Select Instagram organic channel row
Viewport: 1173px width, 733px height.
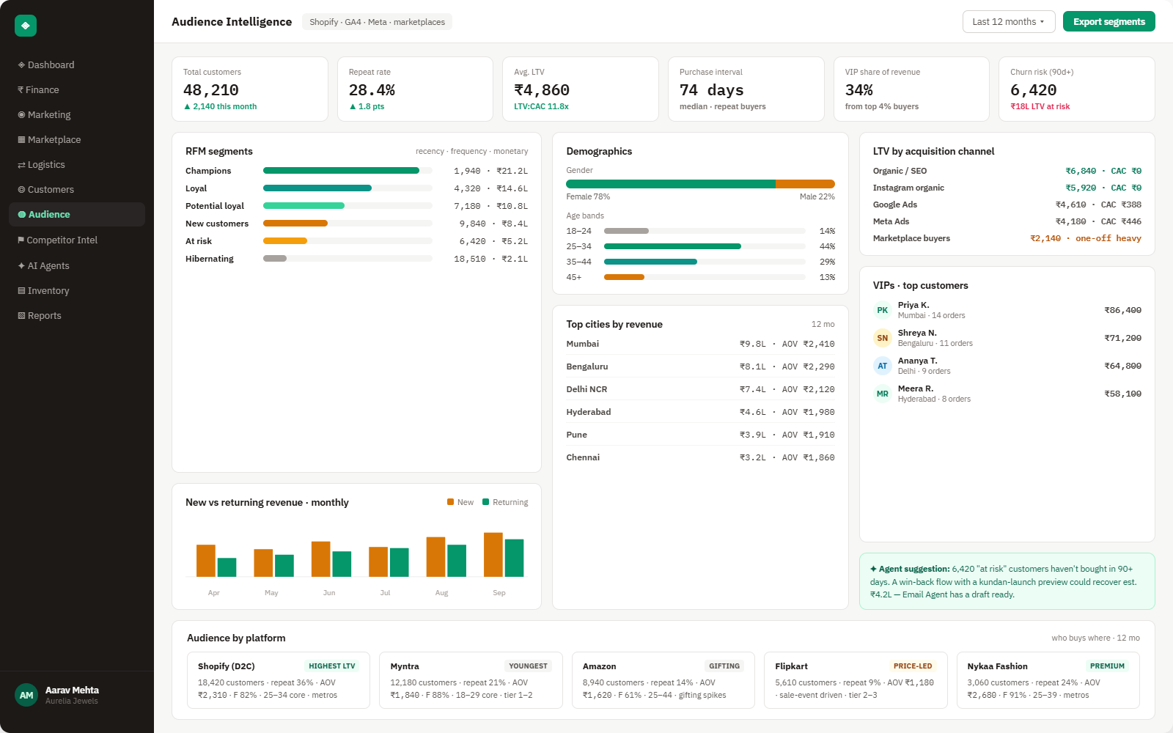tap(1007, 188)
